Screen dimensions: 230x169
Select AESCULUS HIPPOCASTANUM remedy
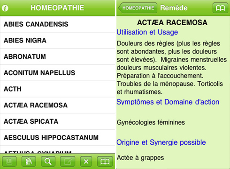point(57,138)
